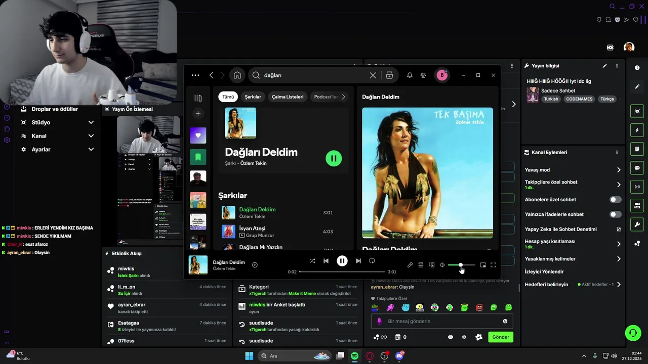Click the CODENAMES stream tag
Image resolution: width=648 pixels, height=364 pixels.
click(x=579, y=99)
